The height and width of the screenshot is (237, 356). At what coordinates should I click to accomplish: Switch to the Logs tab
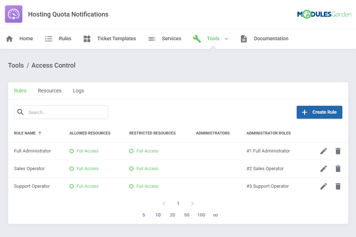click(x=78, y=91)
